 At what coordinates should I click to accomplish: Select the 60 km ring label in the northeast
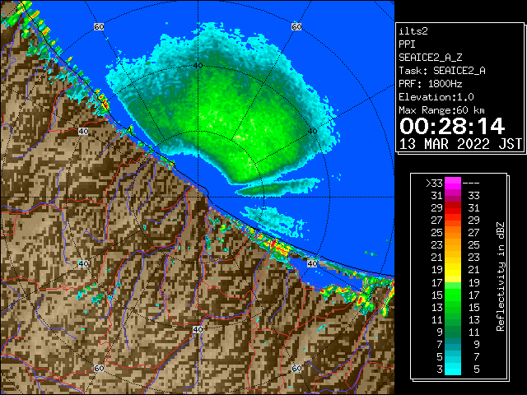pos(296,26)
